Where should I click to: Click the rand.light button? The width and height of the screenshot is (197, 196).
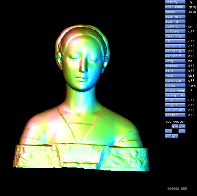tap(175, 36)
